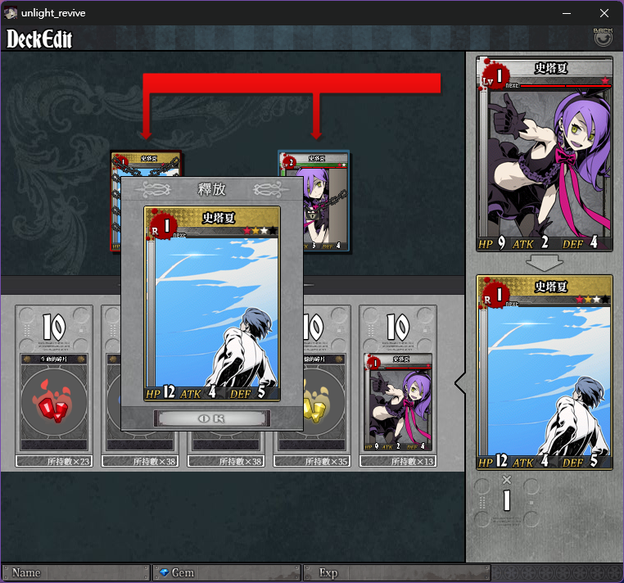The width and height of the screenshot is (624, 583).
Task: Click the DeckEdit title logo
Action: [x=39, y=38]
